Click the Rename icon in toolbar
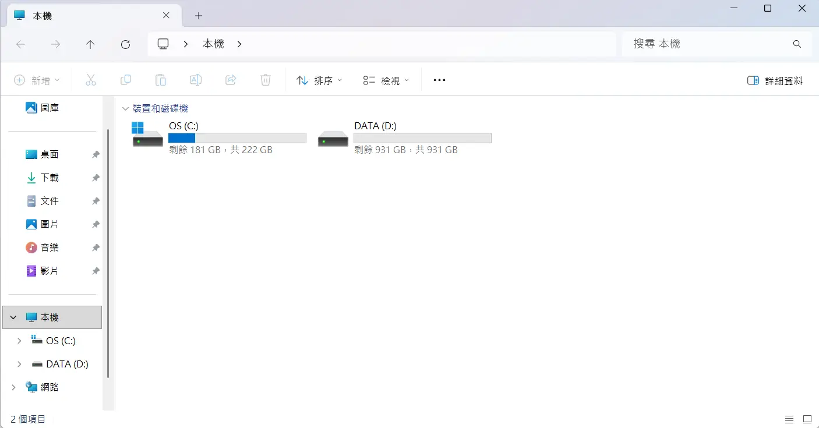Viewport: 819px width, 428px height. point(196,80)
